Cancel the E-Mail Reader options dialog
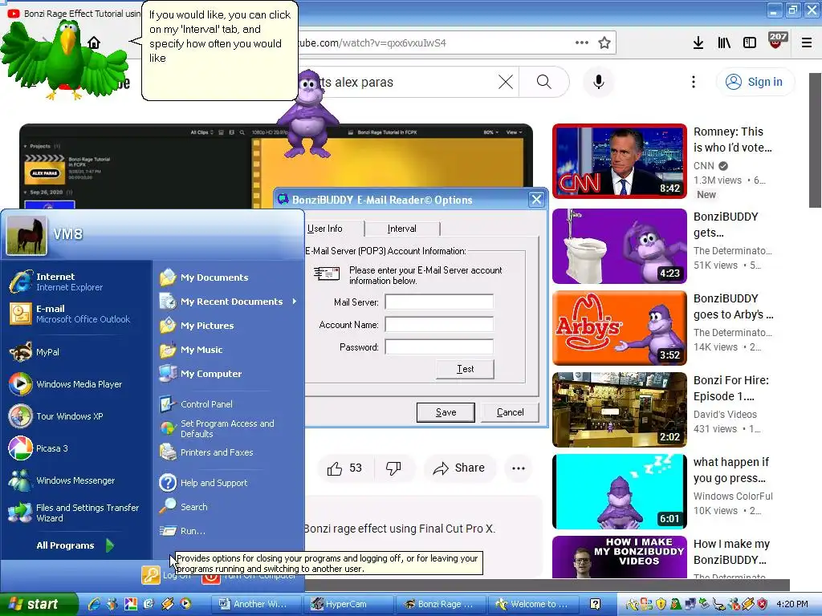Screen dimensions: 822x616 click(510, 412)
